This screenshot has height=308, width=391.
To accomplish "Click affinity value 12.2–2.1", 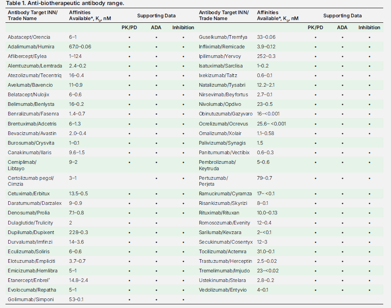I will [266, 85].
